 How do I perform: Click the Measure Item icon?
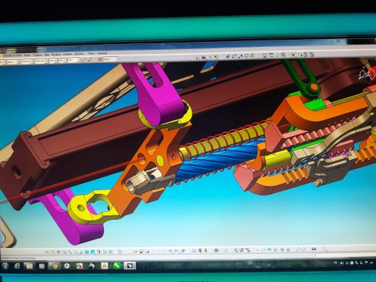pyautogui.click(x=200, y=251)
